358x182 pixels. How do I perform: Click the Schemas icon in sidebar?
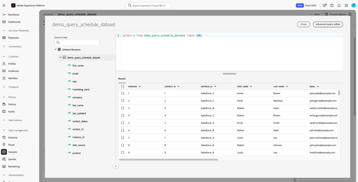pos(4,138)
